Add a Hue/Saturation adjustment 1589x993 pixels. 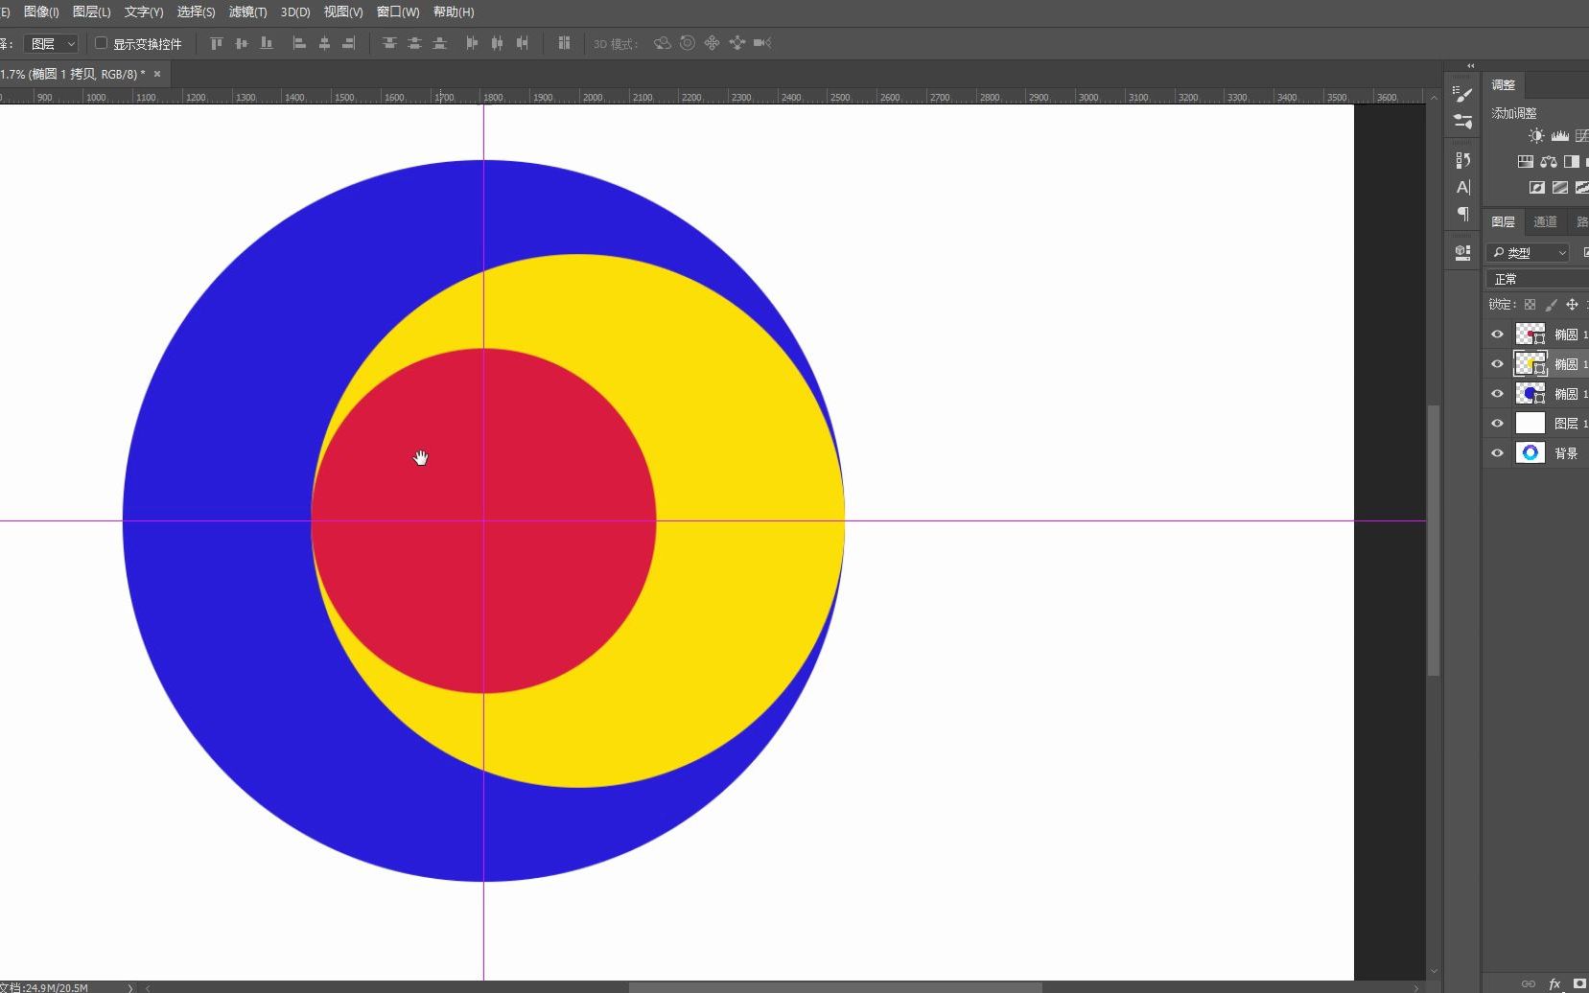[x=1526, y=162]
